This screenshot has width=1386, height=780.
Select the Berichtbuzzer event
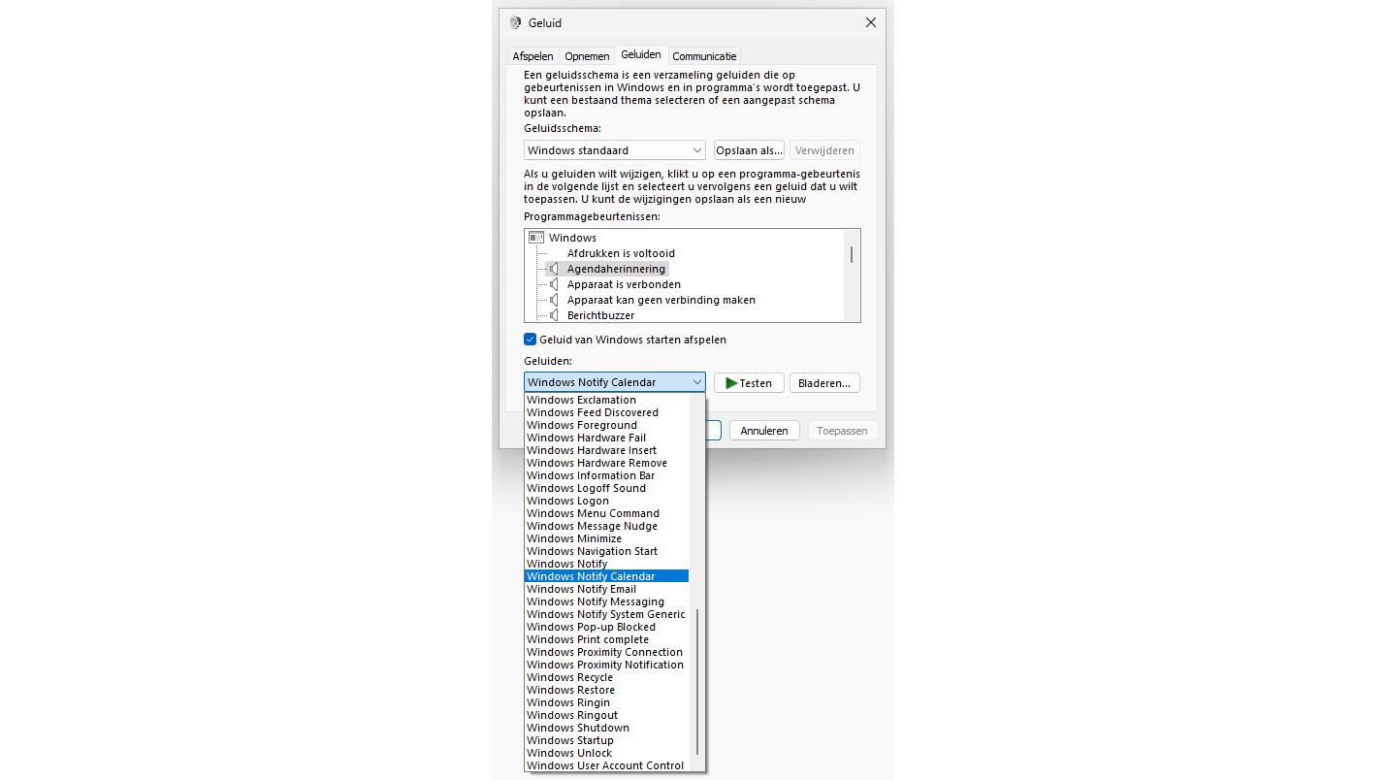point(600,315)
